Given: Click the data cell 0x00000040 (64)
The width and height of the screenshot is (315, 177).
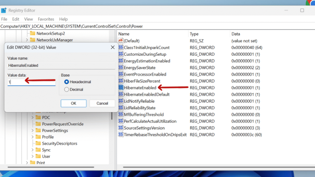Looking at the screenshot, I should tap(247, 48).
